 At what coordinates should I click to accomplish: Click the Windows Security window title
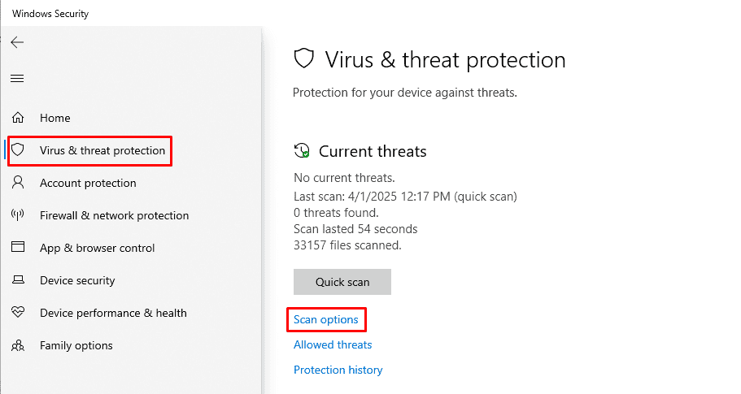coord(50,14)
